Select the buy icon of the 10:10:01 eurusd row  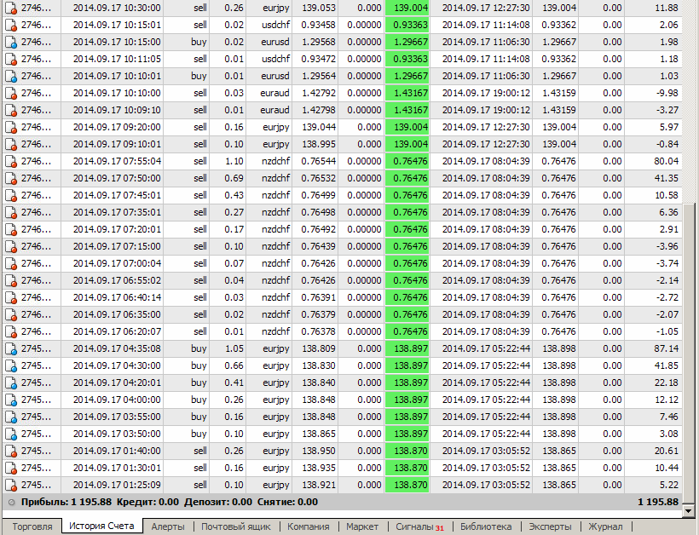point(11,76)
